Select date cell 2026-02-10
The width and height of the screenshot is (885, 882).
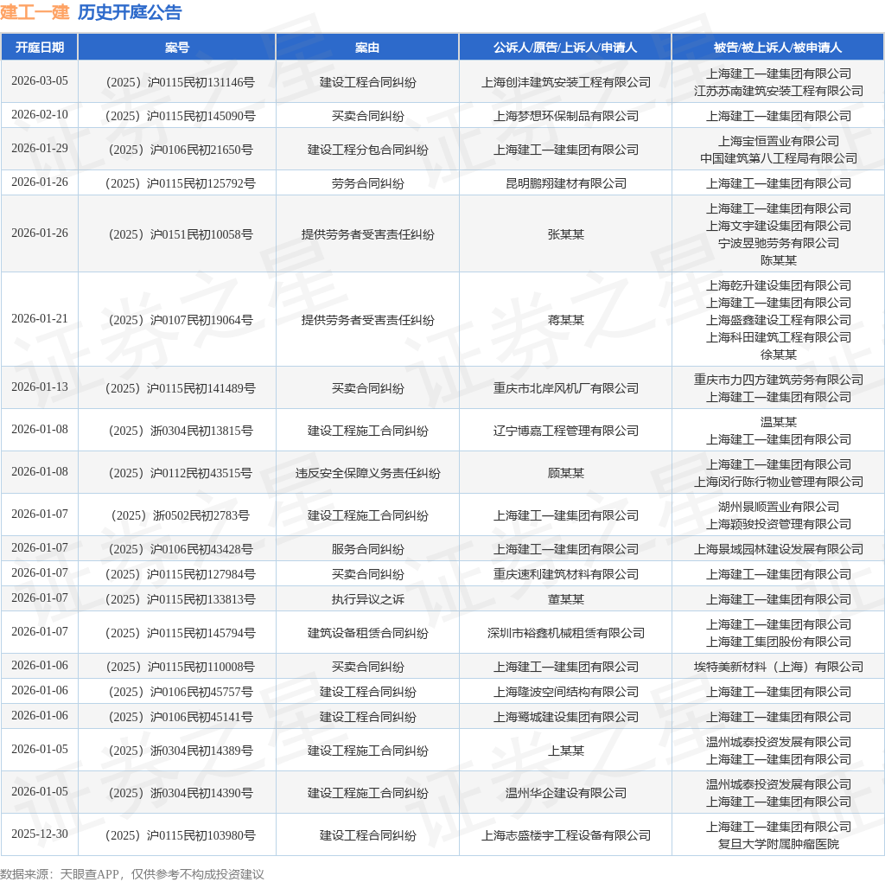[40, 115]
